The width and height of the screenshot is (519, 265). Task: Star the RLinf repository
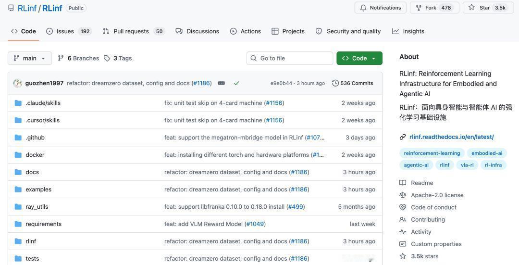[488, 8]
